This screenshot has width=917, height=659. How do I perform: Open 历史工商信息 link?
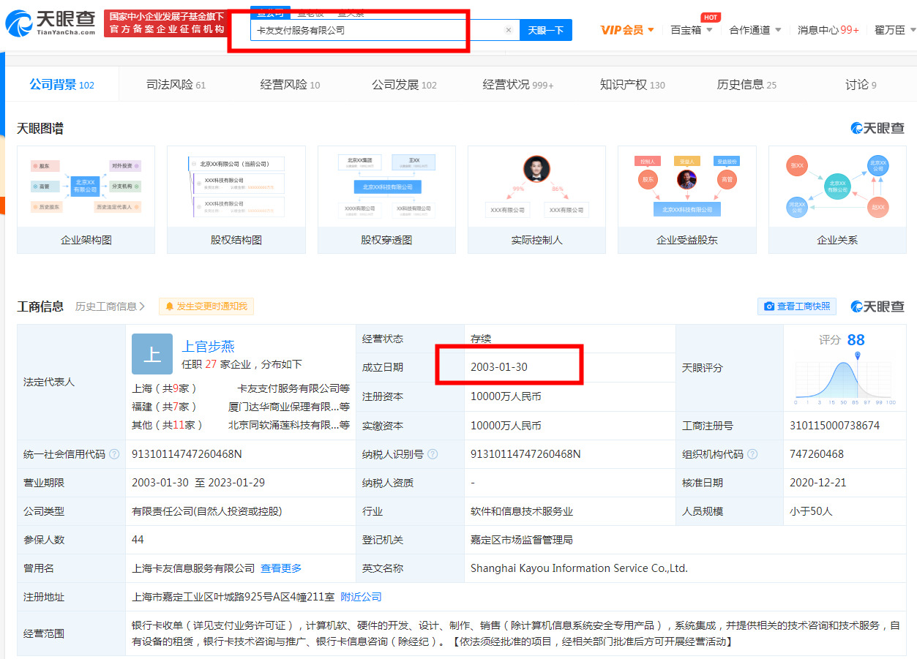[110, 306]
